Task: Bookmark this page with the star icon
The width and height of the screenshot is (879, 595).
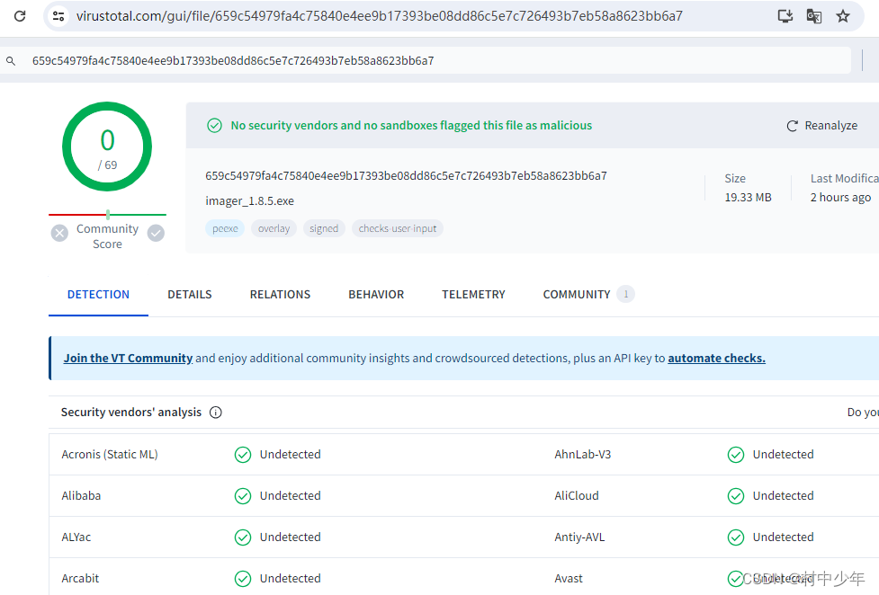Action: click(842, 15)
